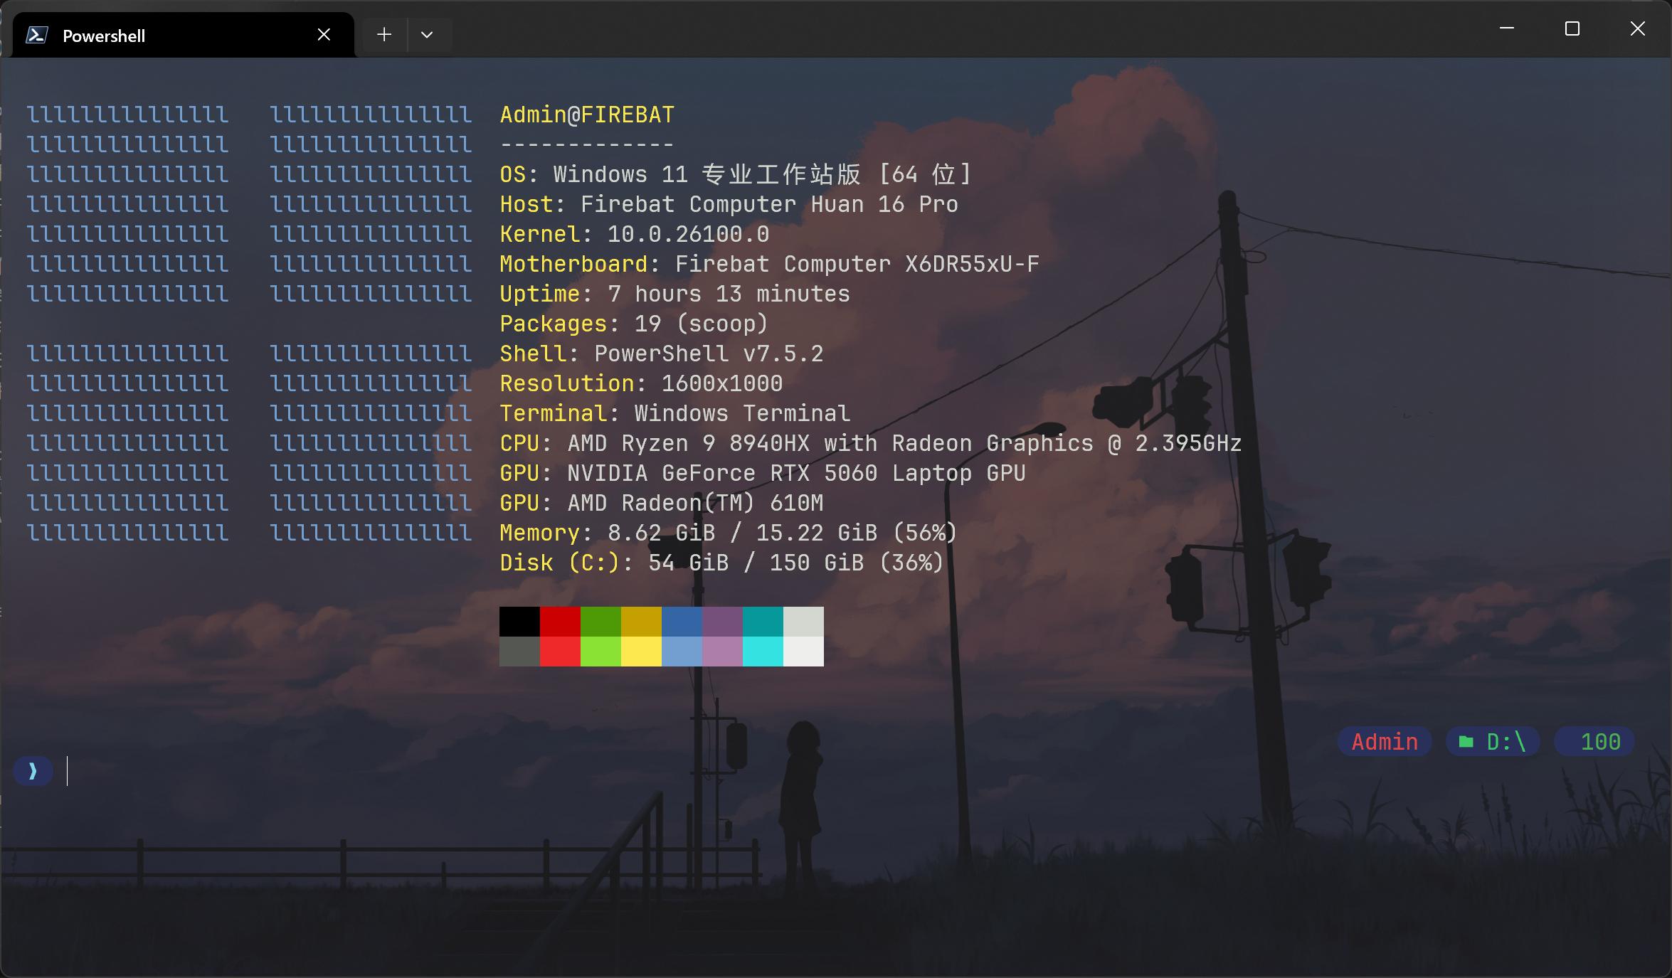Click the CPU: AMD Ryzen 9 line
This screenshot has width=1672, height=978.
871,443
